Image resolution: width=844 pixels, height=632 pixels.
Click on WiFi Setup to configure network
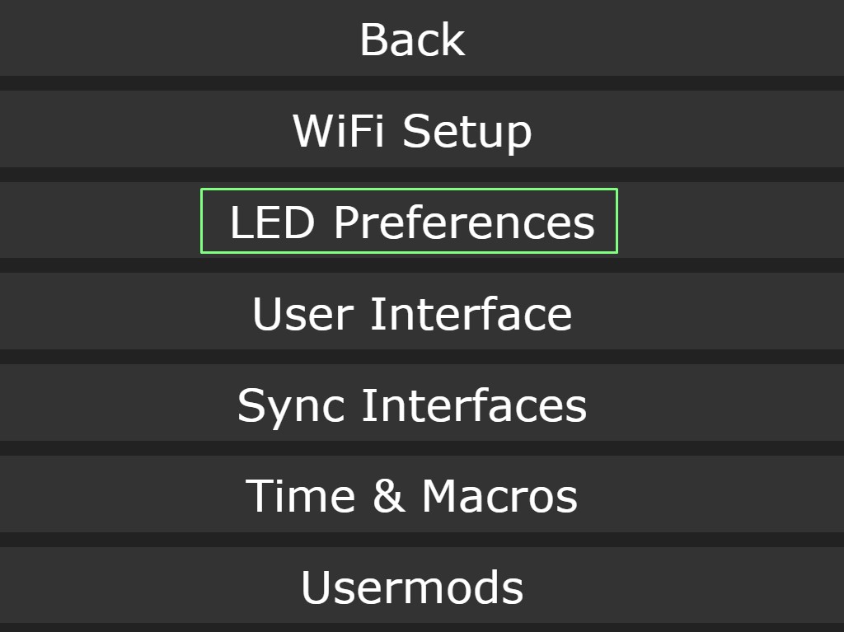(x=412, y=130)
